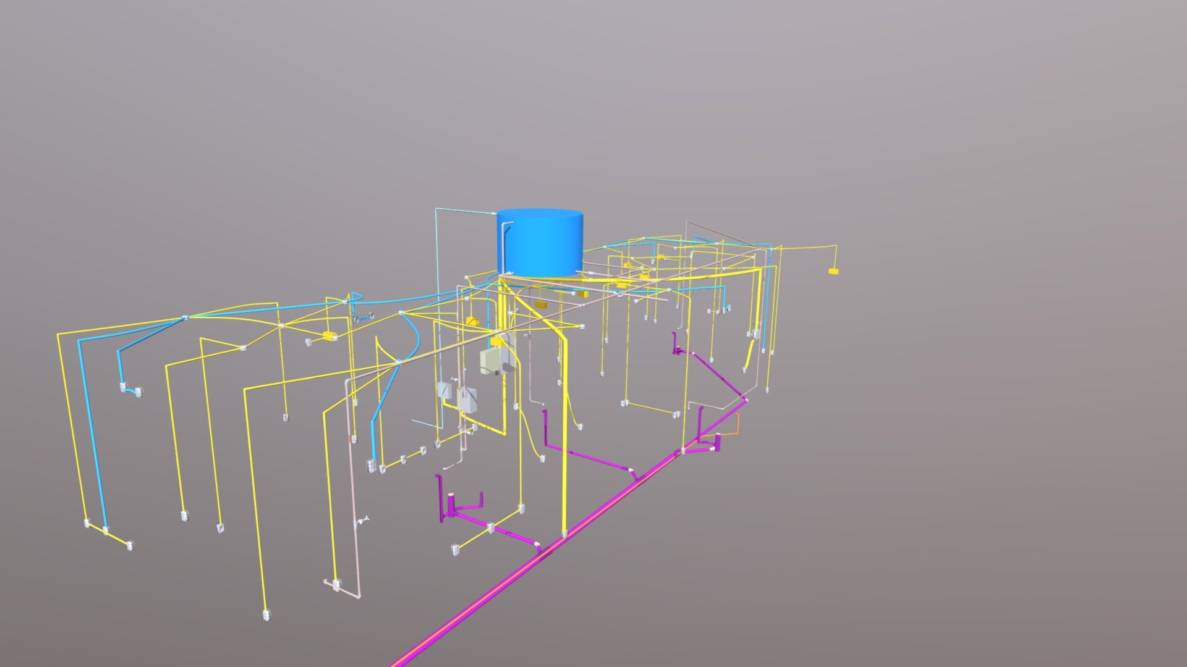Select the beige equipment box below the tank
This screenshot has height=667, width=1187.
[492, 361]
